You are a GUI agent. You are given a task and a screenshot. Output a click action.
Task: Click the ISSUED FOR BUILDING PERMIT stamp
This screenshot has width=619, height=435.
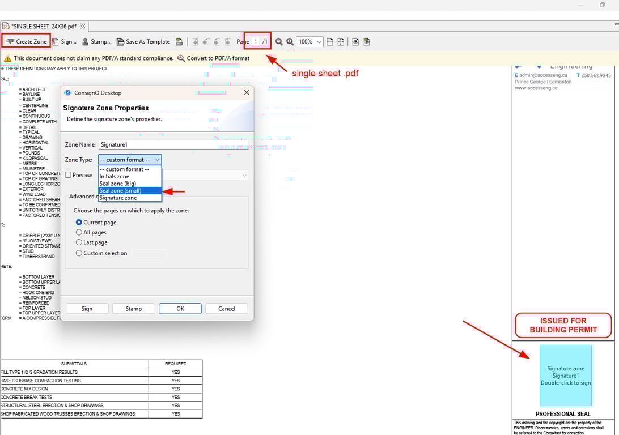coord(563,325)
